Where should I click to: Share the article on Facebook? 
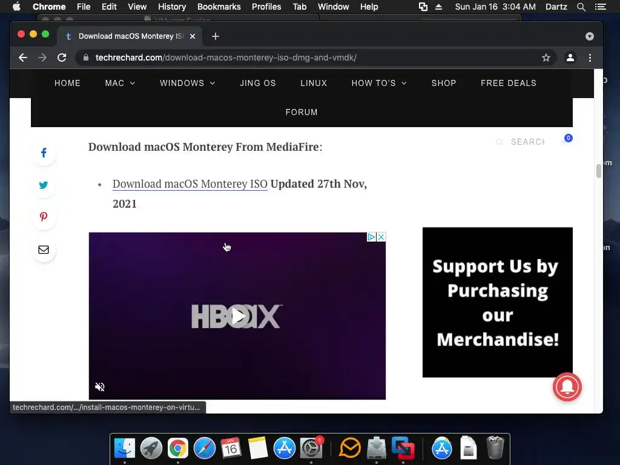pos(44,153)
